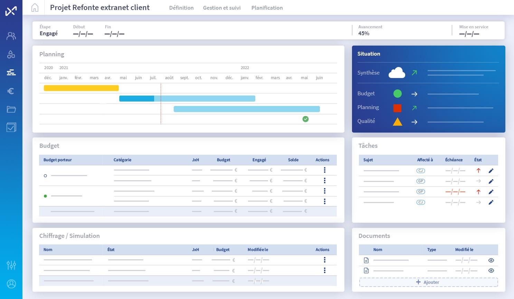Click the Fin date field
514x299 pixels.
click(x=114, y=34)
